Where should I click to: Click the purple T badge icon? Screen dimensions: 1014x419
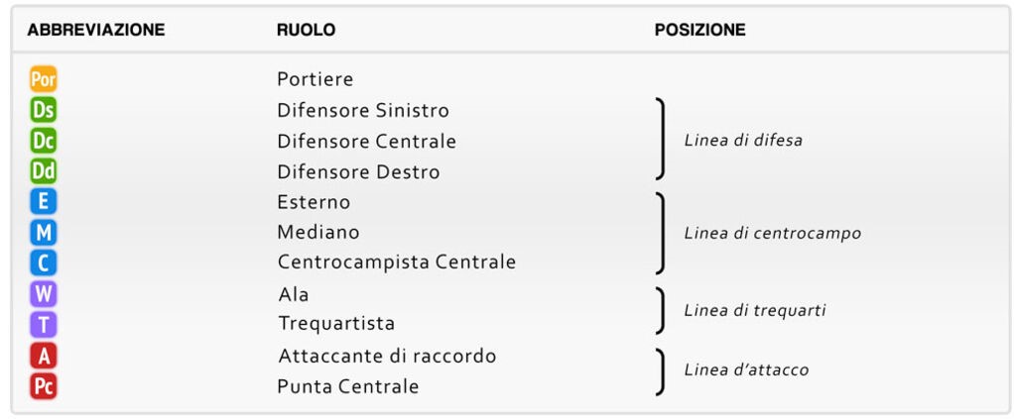(44, 324)
